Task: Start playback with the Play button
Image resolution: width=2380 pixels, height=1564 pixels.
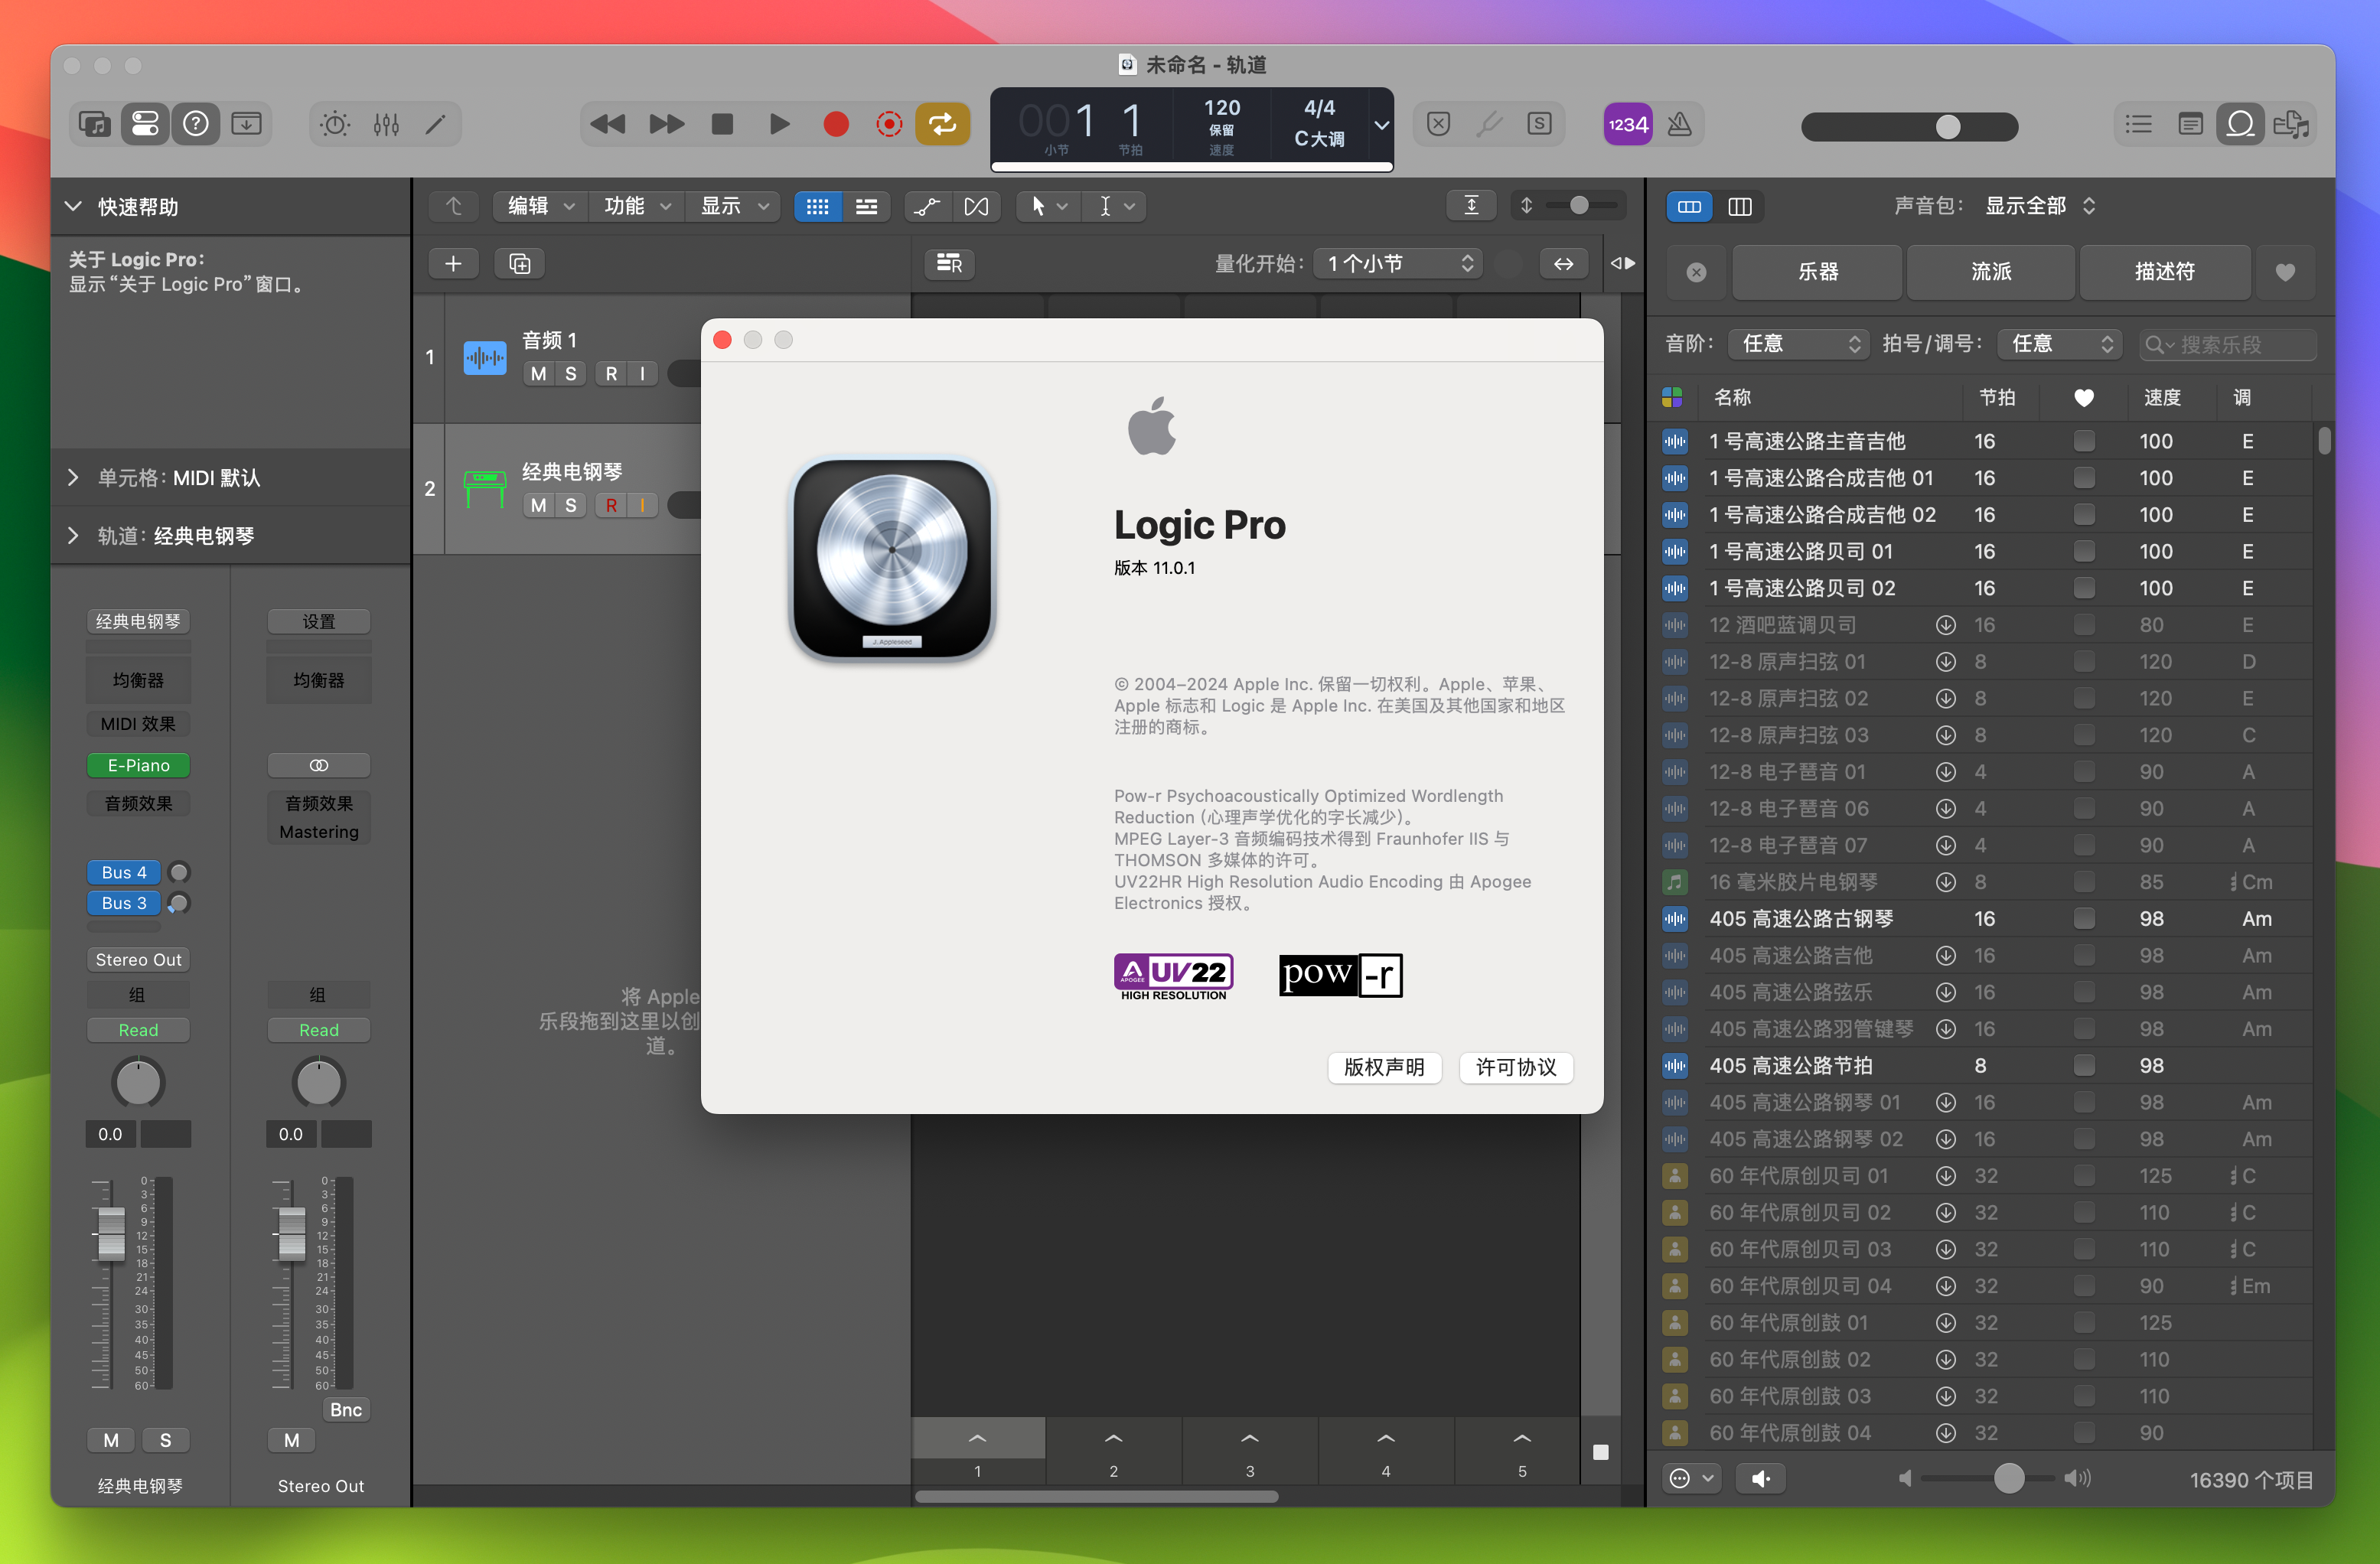Action: [779, 124]
